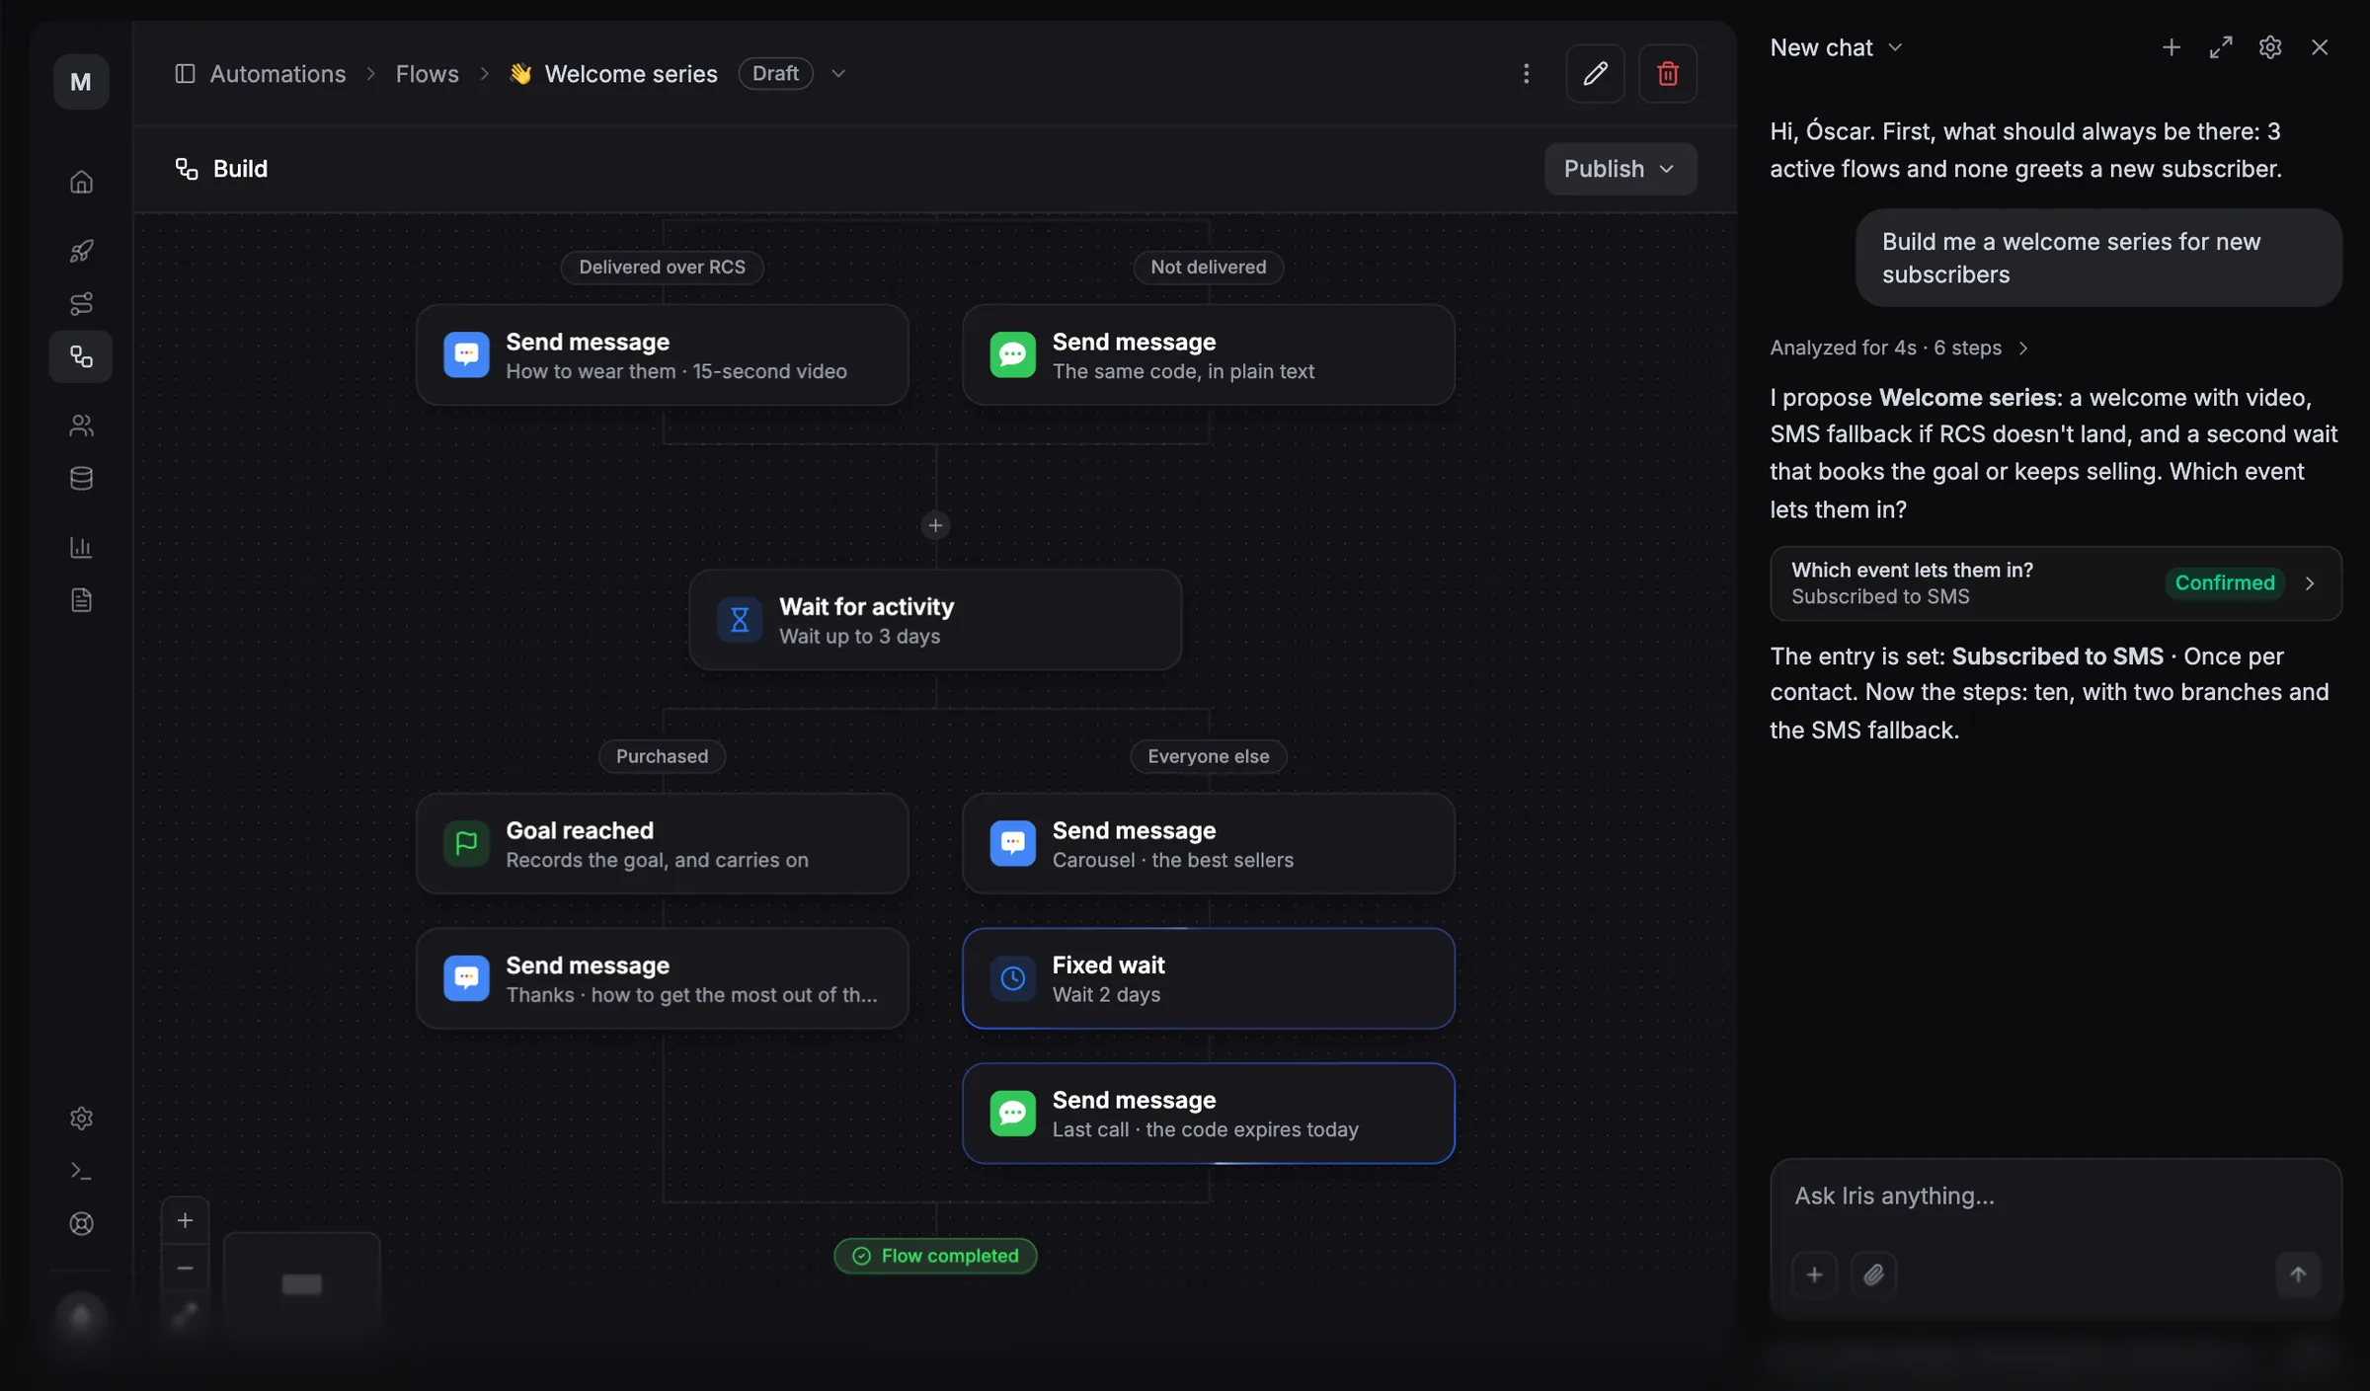
Task: Expand the Which event lets them in card
Action: [x=2055, y=583]
